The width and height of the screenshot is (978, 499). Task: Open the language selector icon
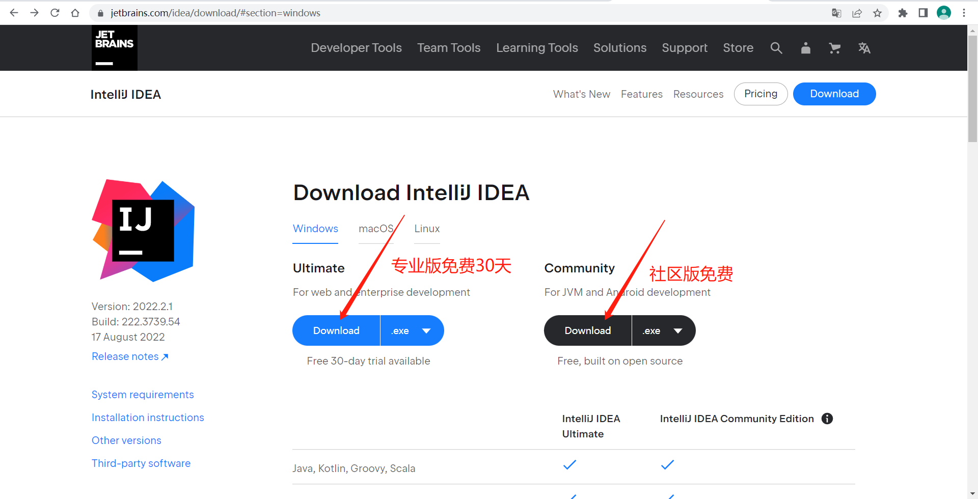click(864, 48)
